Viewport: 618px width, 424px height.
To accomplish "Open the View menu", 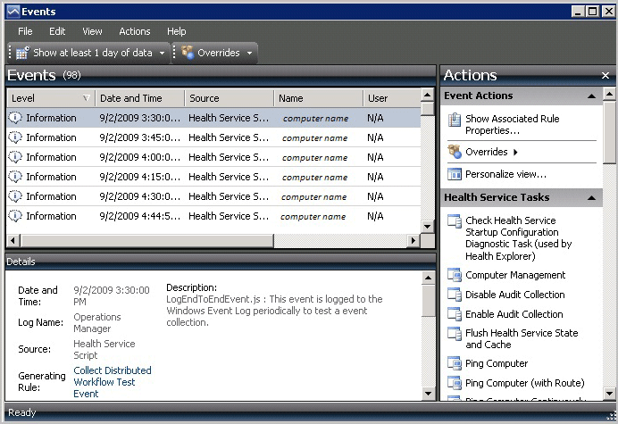I will (x=92, y=31).
